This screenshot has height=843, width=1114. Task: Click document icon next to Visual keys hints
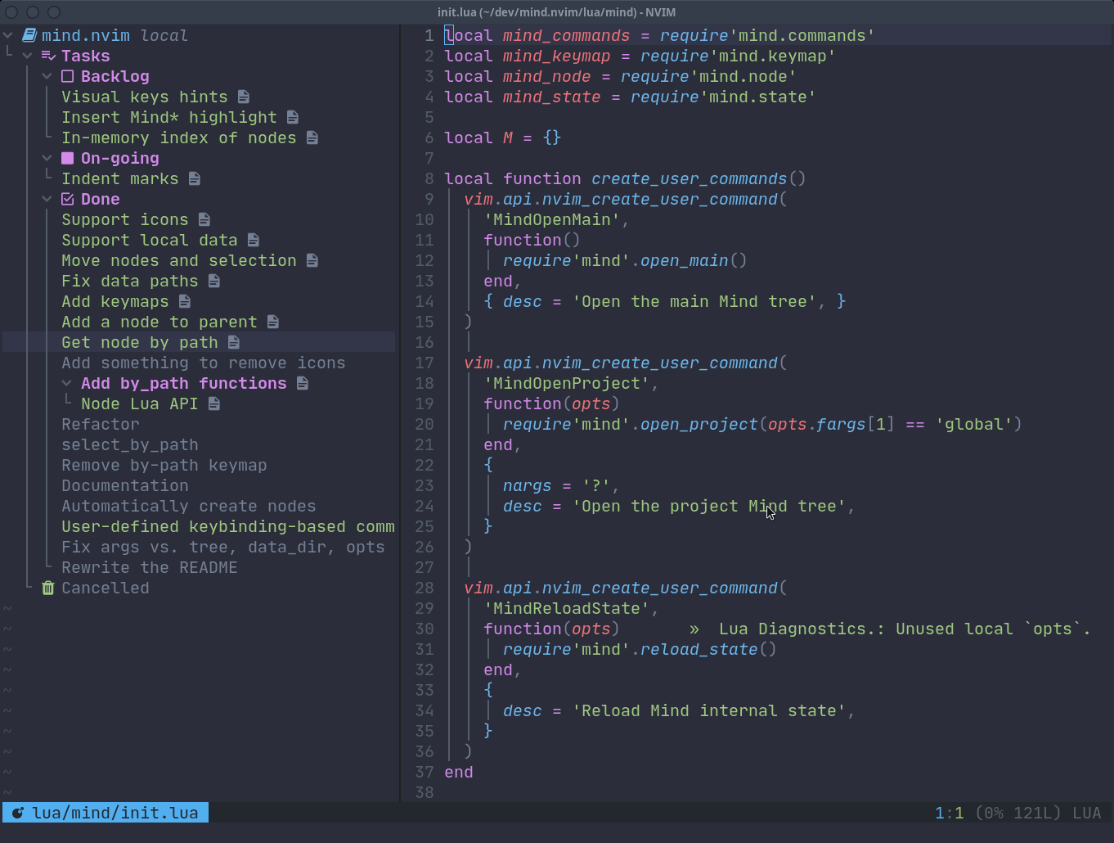pos(243,97)
